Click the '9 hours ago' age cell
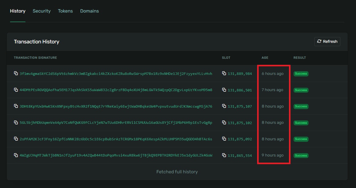The width and height of the screenshot is (356, 188). [272, 155]
